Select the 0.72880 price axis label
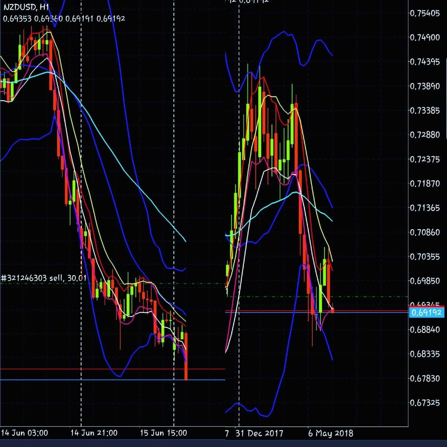This screenshot has height=447, width=447. tap(425, 135)
